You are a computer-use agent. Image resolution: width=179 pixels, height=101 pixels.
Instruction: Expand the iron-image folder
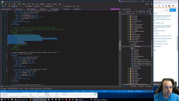point(128,16)
